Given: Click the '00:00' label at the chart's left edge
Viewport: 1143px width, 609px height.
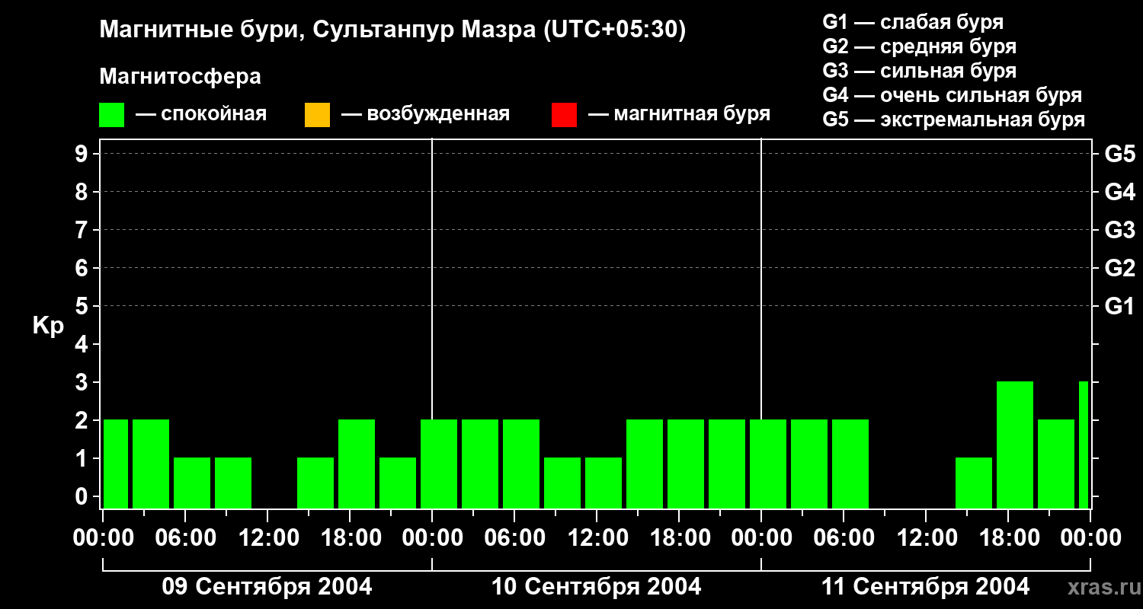Looking at the screenshot, I should point(103,538).
